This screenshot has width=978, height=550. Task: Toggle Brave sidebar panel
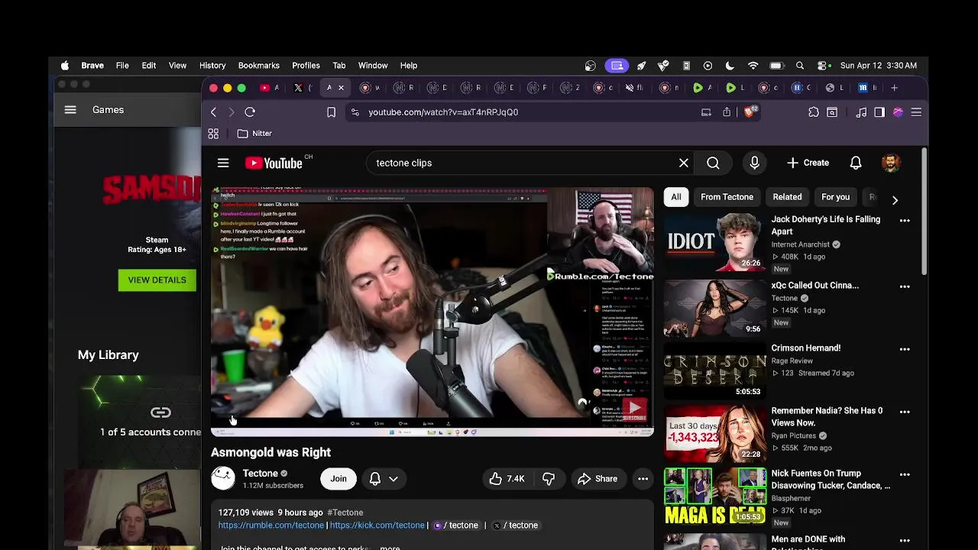coord(879,112)
